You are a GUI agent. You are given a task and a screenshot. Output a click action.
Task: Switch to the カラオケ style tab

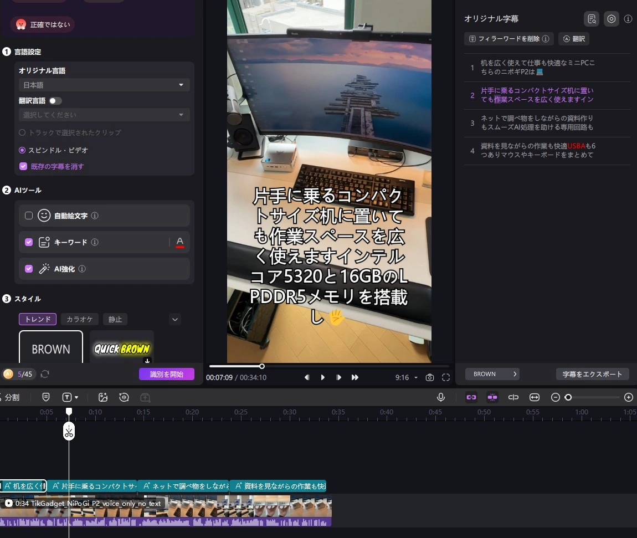pyautogui.click(x=80, y=319)
